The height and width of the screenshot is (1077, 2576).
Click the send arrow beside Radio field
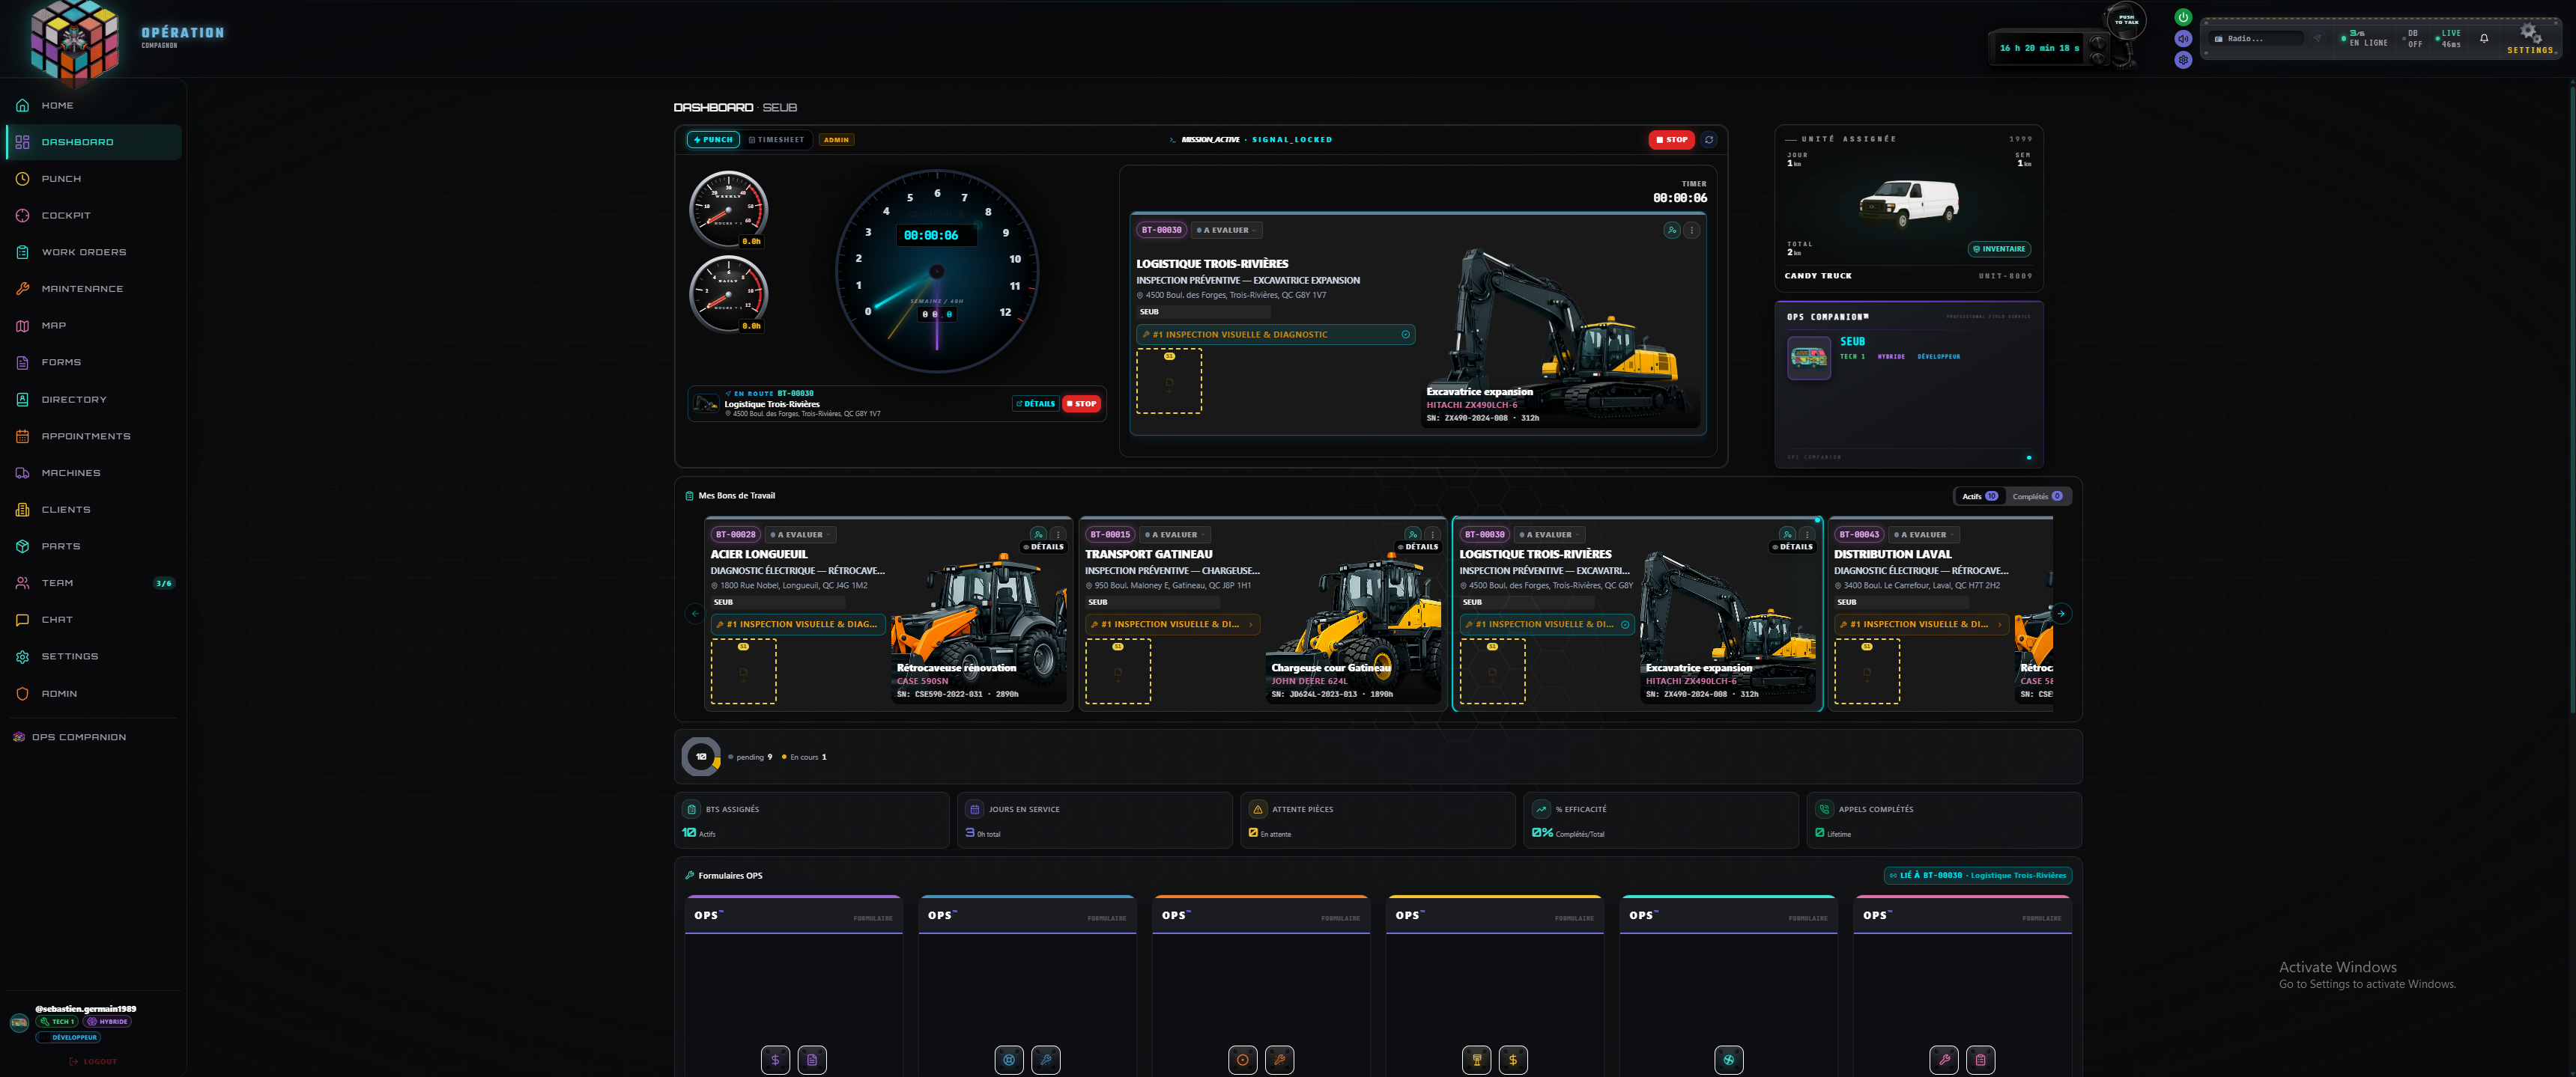2317,39
